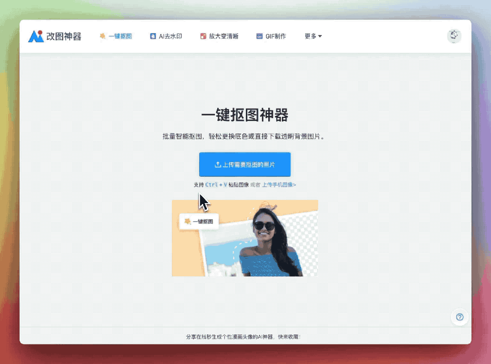Click the question-mark help icon bottom right
Viewport: 491px width, 364px height.
pyautogui.click(x=460, y=317)
